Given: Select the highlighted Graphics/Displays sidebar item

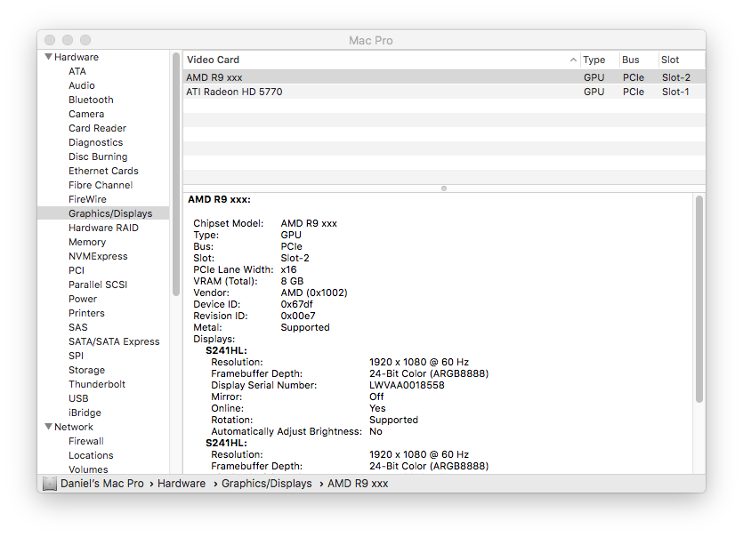Looking at the screenshot, I should (103, 213).
